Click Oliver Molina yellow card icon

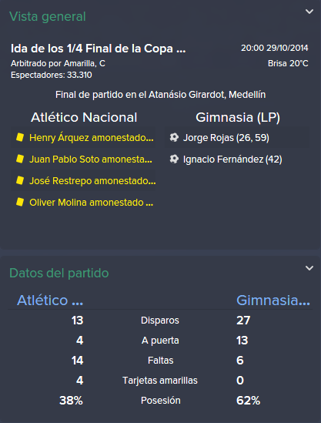tap(20, 202)
